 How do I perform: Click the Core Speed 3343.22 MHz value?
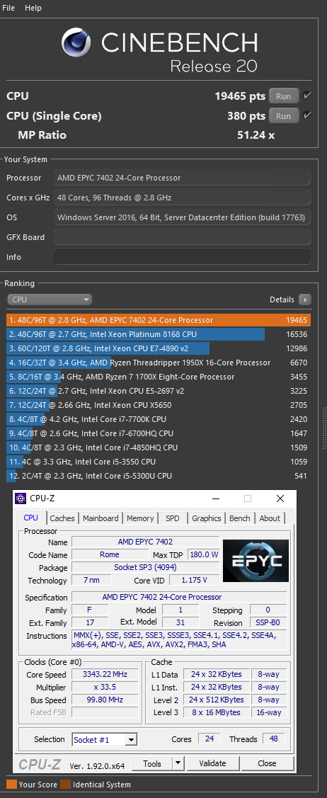point(103,675)
